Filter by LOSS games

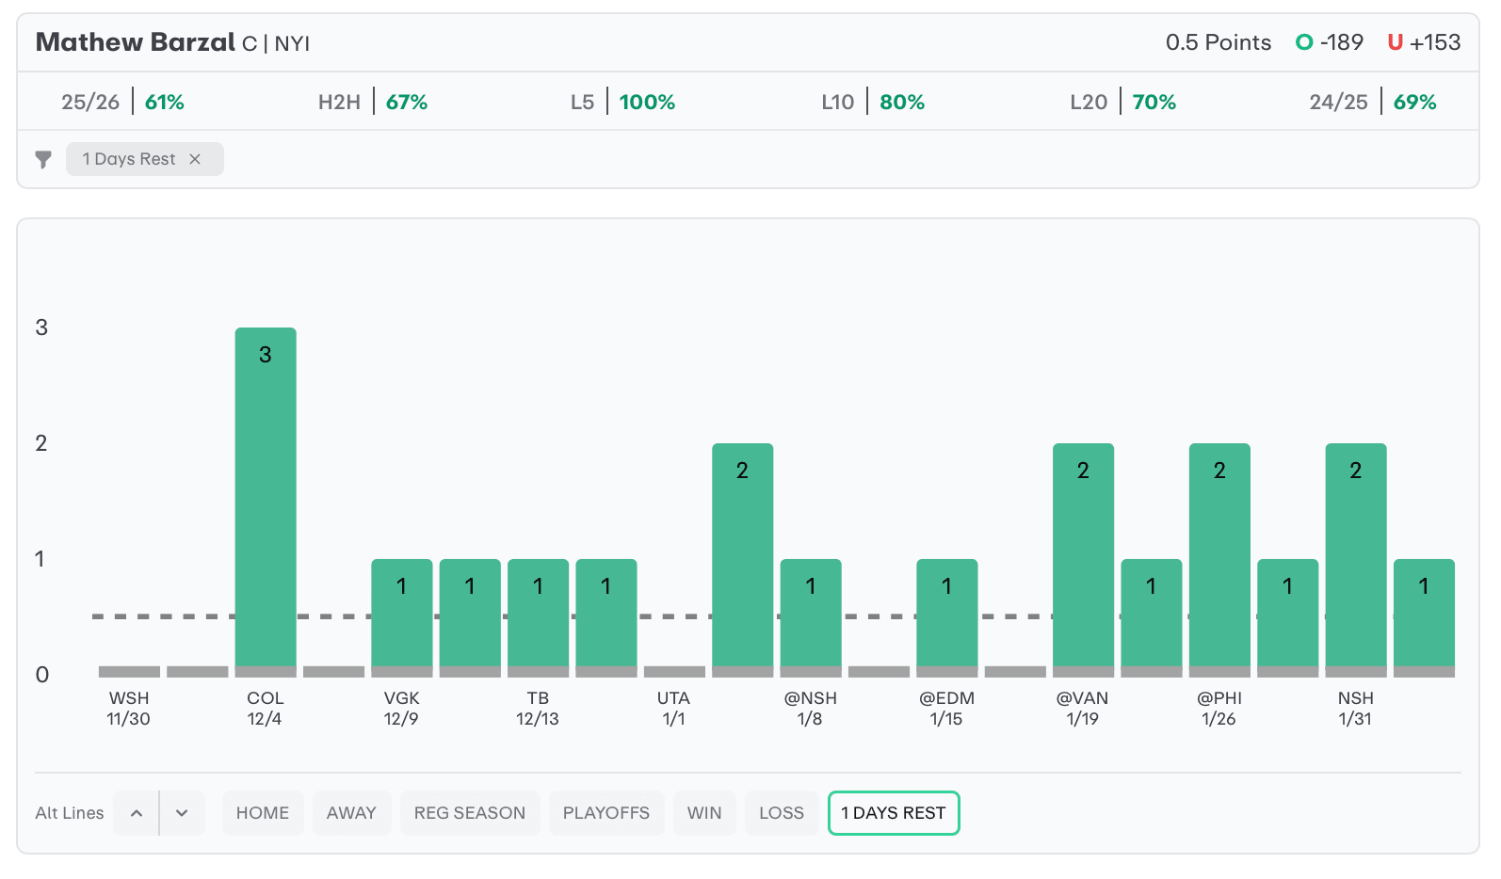point(782,813)
